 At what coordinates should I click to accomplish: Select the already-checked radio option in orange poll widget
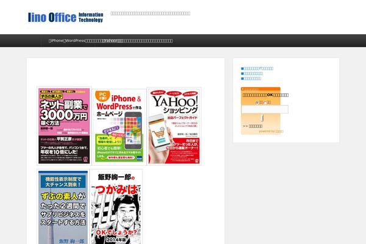(x=257, y=102)
